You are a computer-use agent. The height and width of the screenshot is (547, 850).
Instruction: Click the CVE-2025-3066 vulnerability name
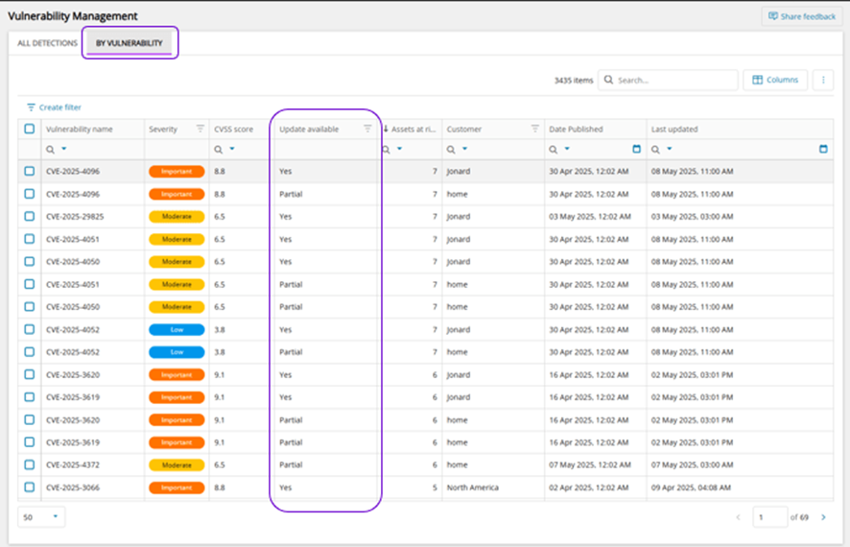tap(73, 488)
